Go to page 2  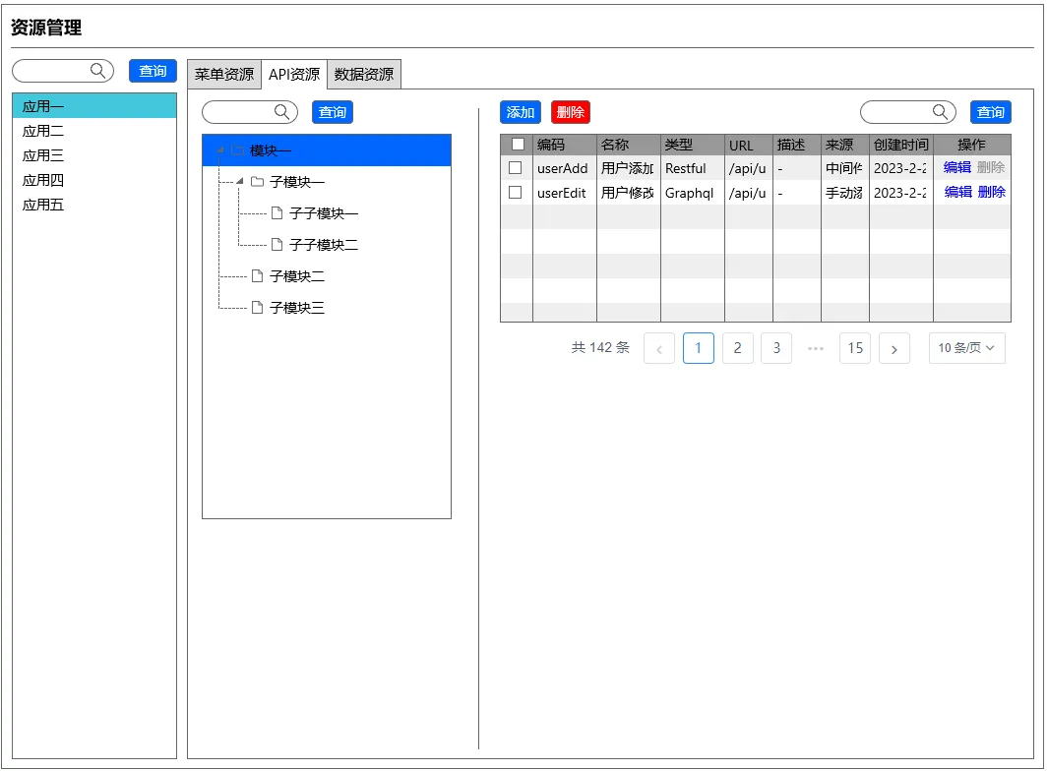(x=738, y=348)
